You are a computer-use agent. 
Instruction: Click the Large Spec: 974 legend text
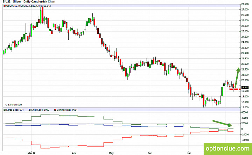click(15, 110)
